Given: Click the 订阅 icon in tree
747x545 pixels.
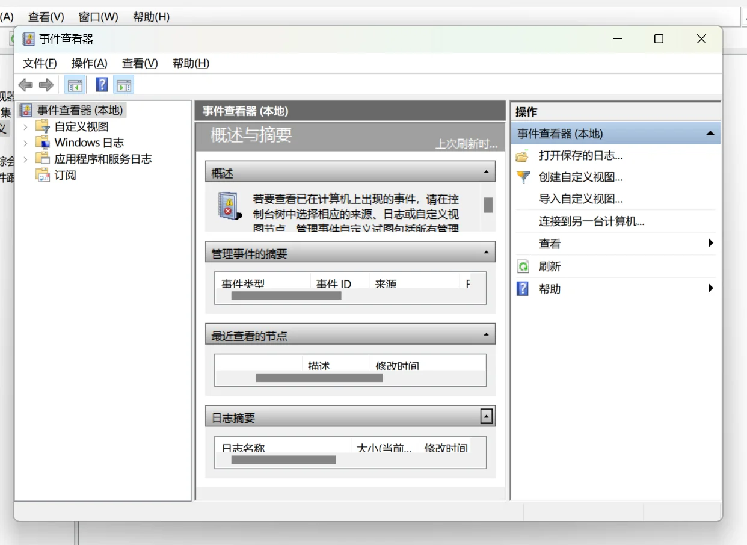Looking at the screenshot, I should [x=42, y=175].
